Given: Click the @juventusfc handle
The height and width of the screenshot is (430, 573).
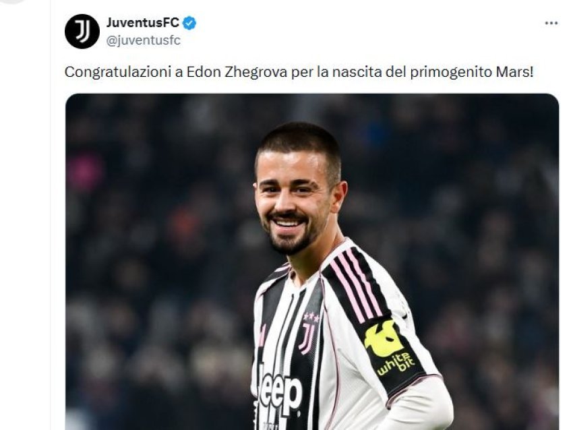Looking at the screenshot, I should click(x=143, y=40).
